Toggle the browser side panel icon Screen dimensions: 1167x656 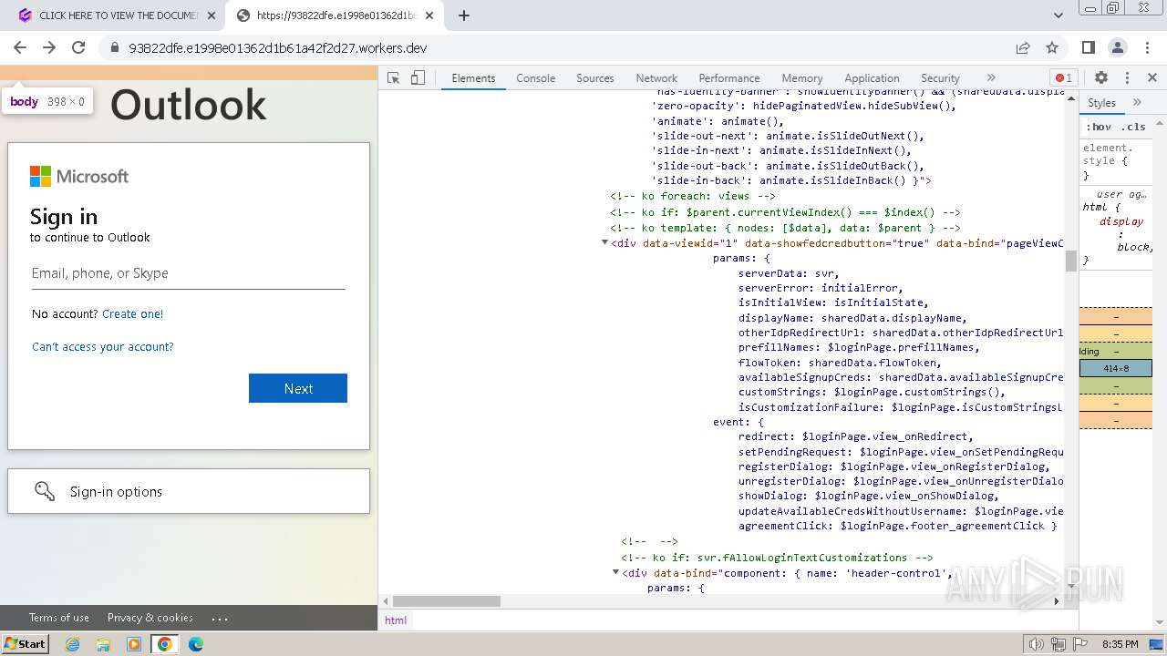1089,47
